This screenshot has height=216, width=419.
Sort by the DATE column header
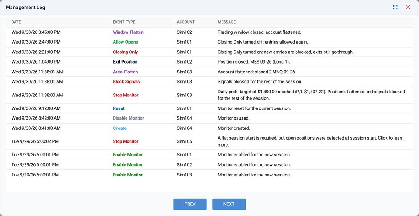click(16, 22)
